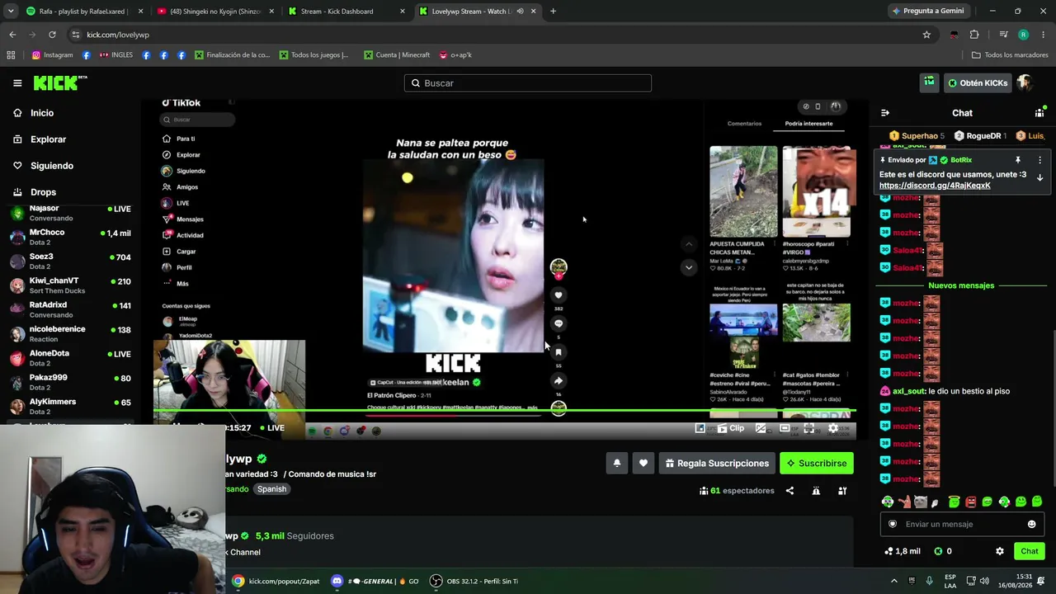Screen dimensions: 1056x594
Task: Open the browser extensions puzzle icon
Action: click(974, 35)
